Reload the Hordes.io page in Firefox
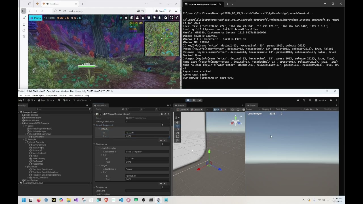Image resolution: width=363 pixels, height=204 pixels. pyautogui.click(x=42, y=11)
